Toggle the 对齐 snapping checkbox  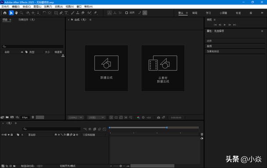(127, 13)
